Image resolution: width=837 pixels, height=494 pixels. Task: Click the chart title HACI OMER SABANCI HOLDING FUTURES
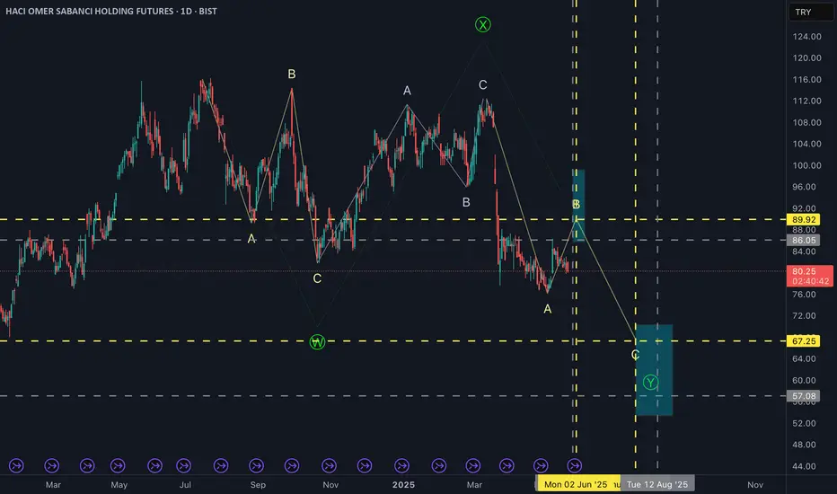(89, 11)
